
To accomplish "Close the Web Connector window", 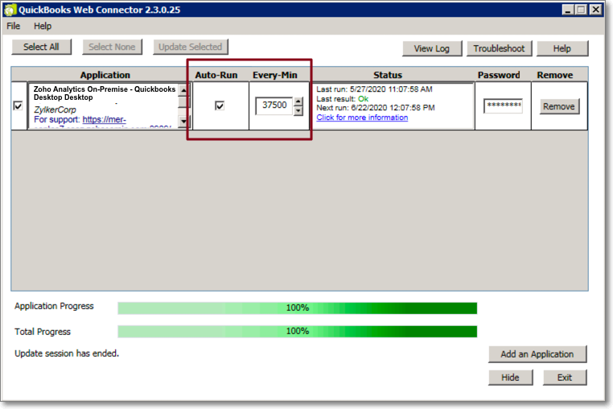I will (595, 10).
